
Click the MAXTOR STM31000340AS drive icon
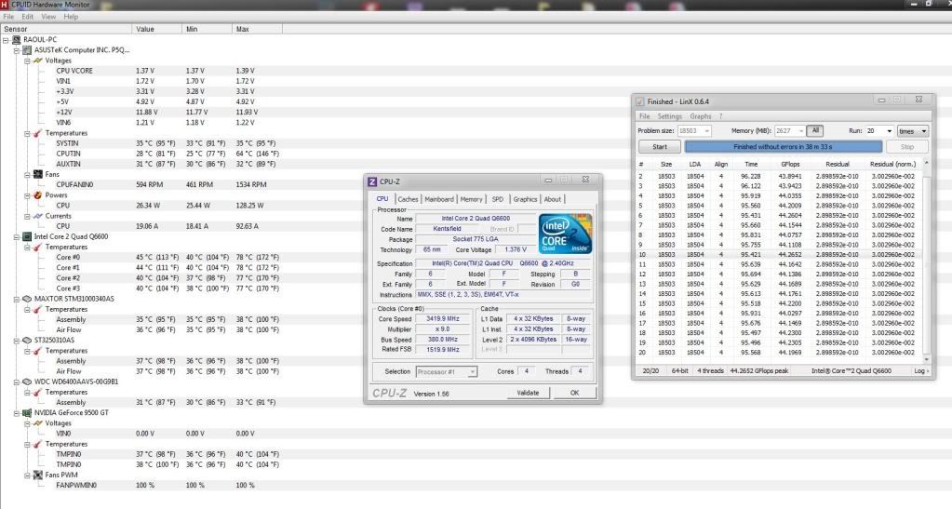27,299
